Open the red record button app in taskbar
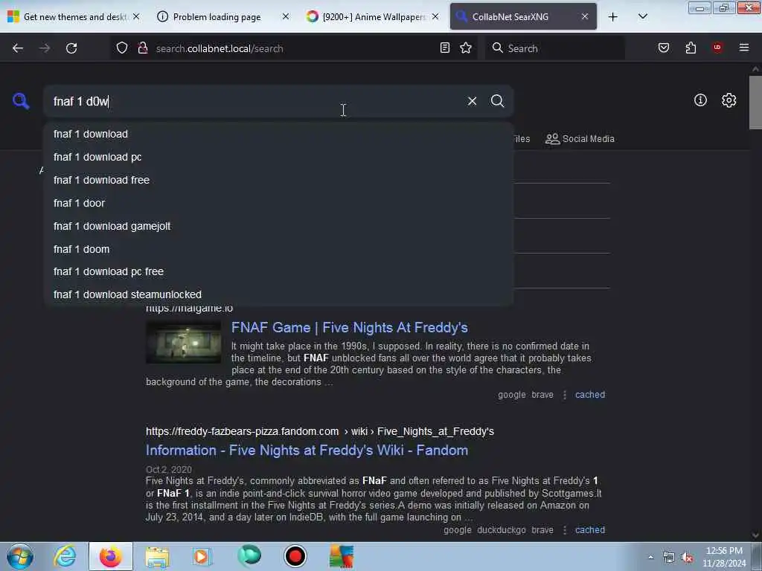This screenshot has width=762, height=571. click(x=295, y=556)
